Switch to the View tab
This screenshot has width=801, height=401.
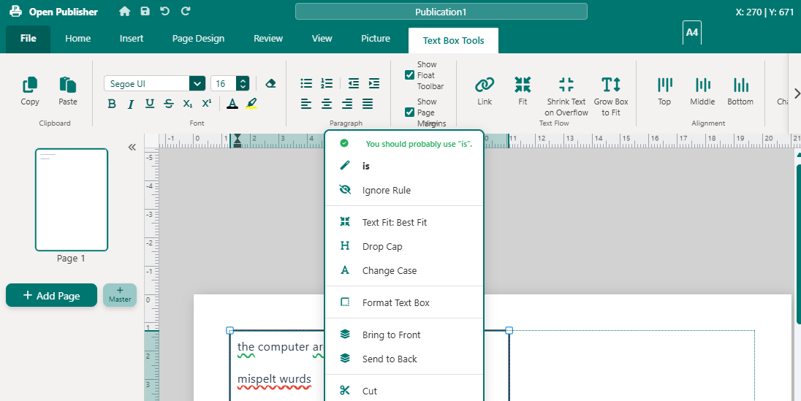pos(322,39)
